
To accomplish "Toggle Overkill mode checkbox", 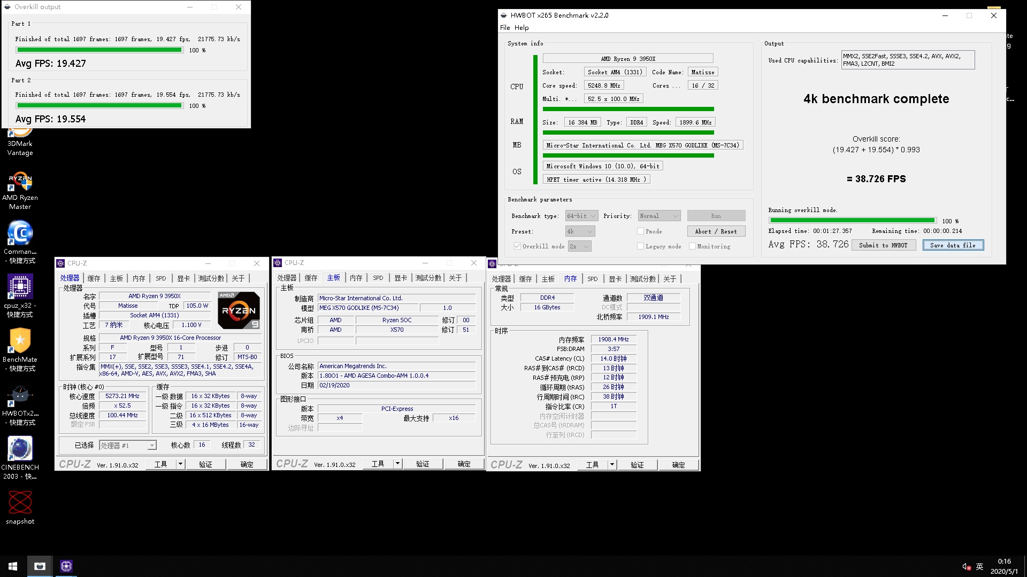I will click(x=517, y=246).
